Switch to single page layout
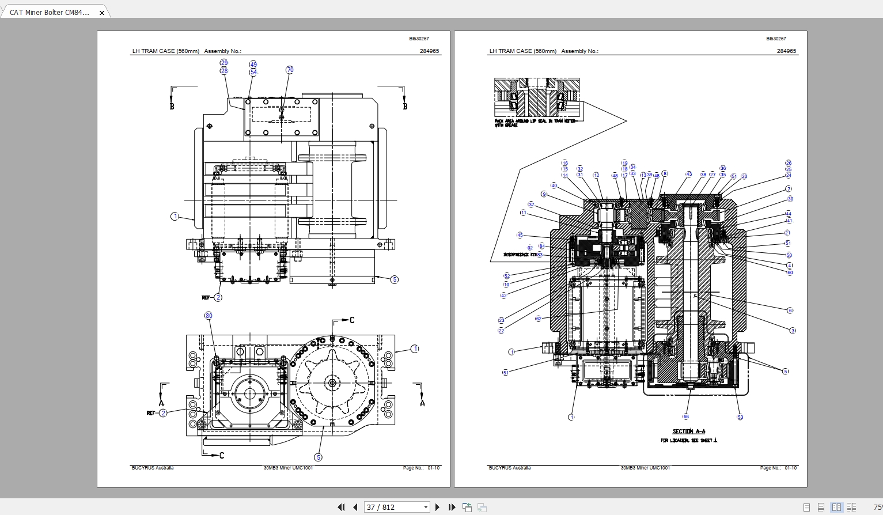This screenshot has width=883, height=515. pos(806,507)
